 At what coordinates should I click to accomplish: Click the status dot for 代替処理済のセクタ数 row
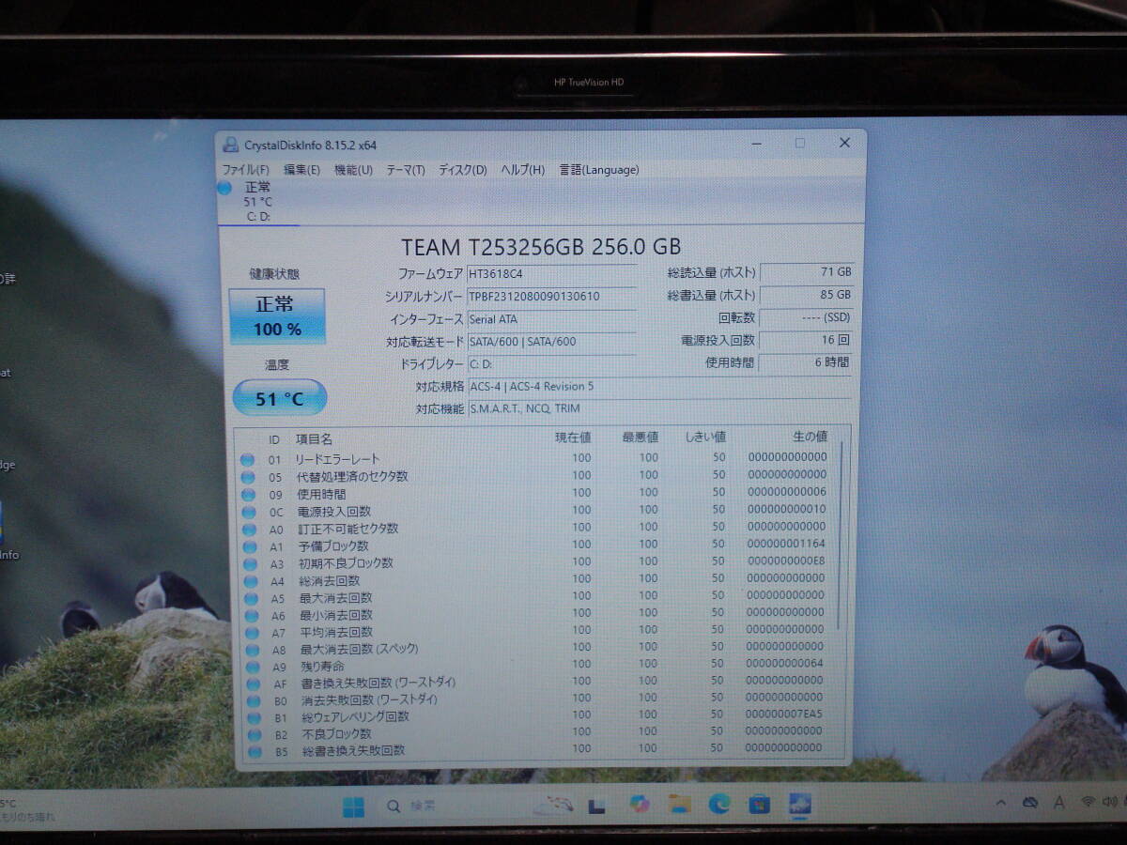point(248,477)
